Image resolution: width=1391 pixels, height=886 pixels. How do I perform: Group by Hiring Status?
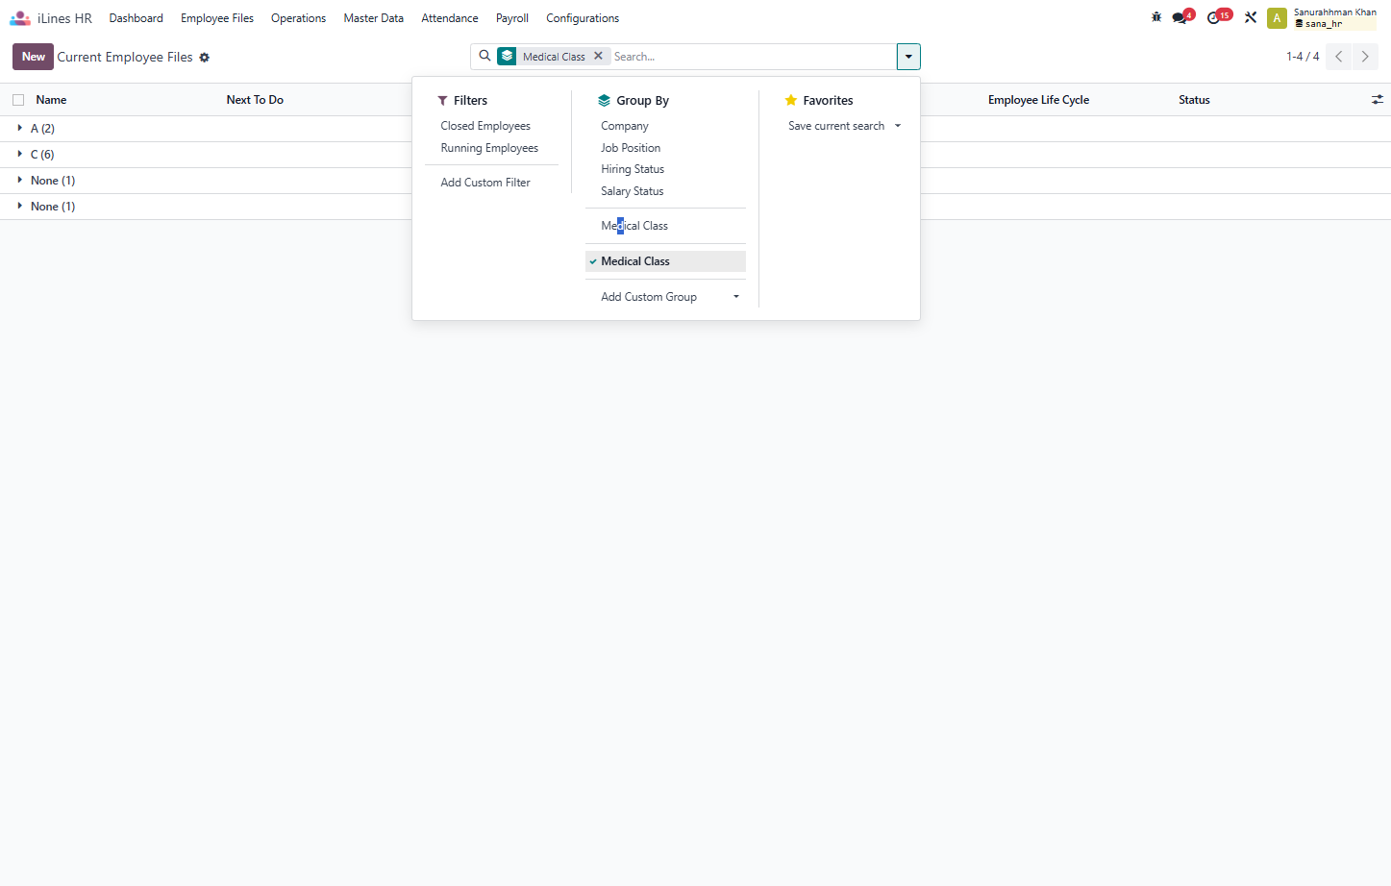coord(633,169)
